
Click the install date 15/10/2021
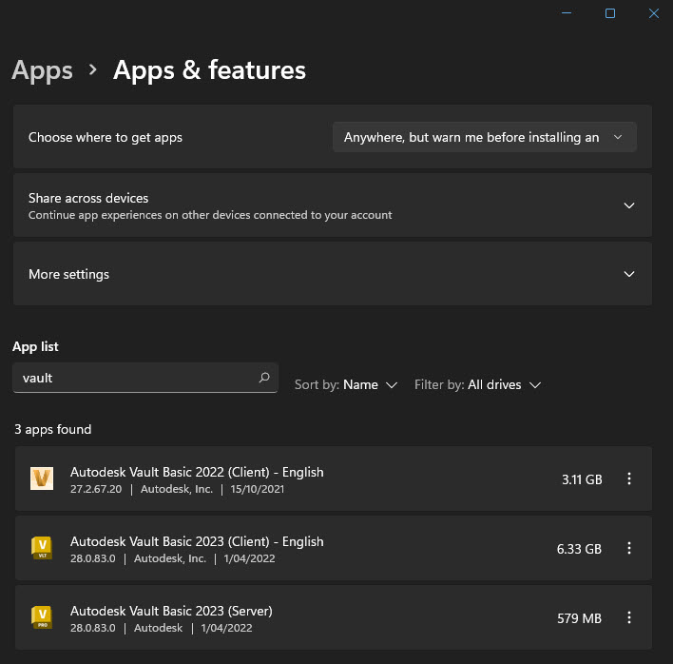coord(257,489)
